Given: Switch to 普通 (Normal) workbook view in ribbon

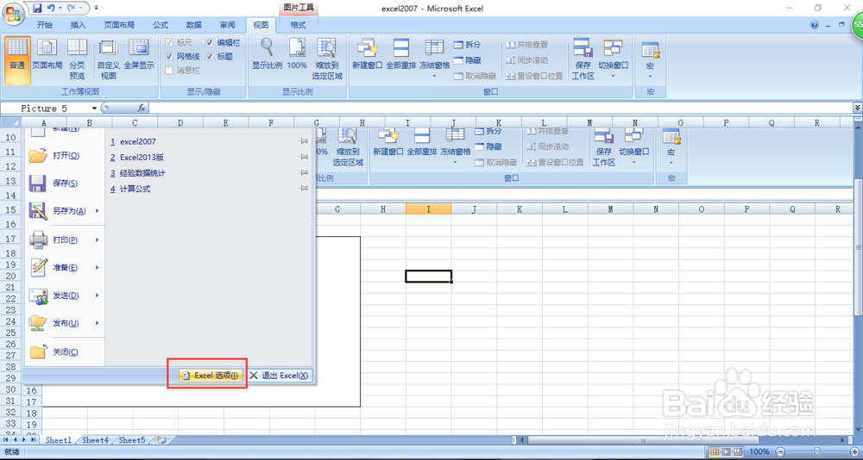Looking at the screenshot, I should click(17, 60).
